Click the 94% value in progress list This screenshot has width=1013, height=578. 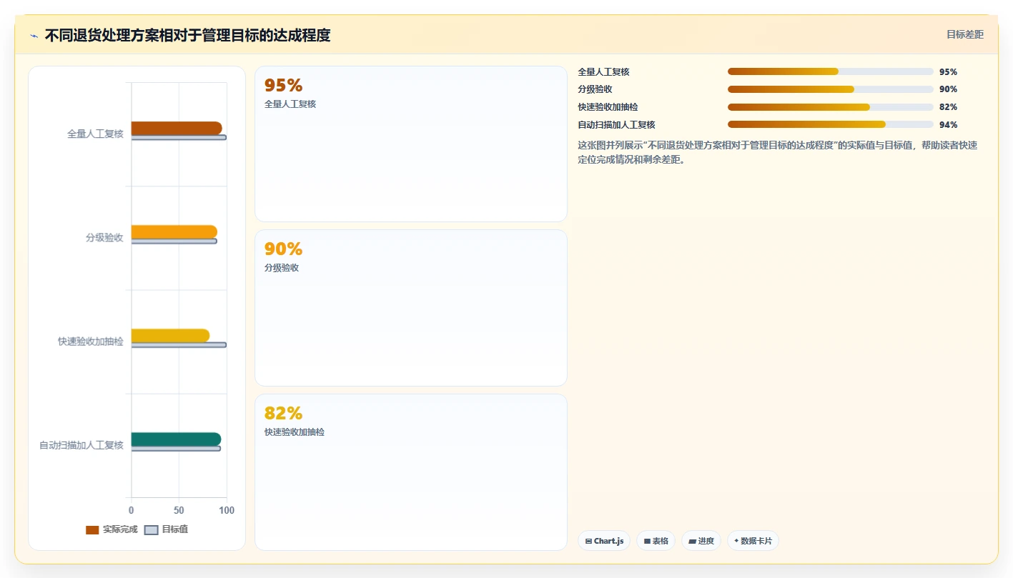coord(948,125)
